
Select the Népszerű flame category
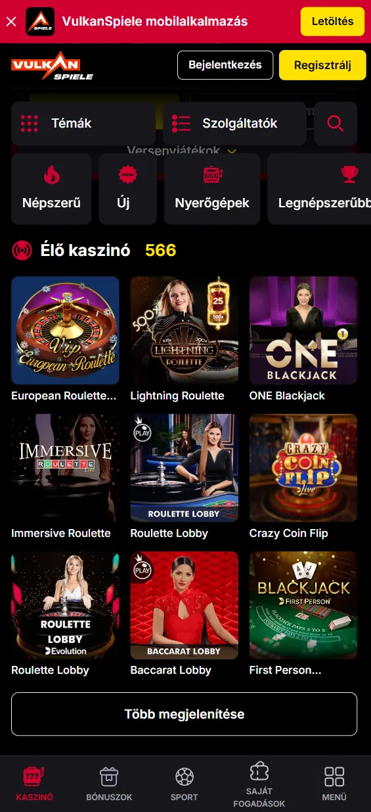pos(51,189)
